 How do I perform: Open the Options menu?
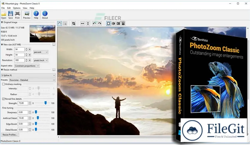17,8
